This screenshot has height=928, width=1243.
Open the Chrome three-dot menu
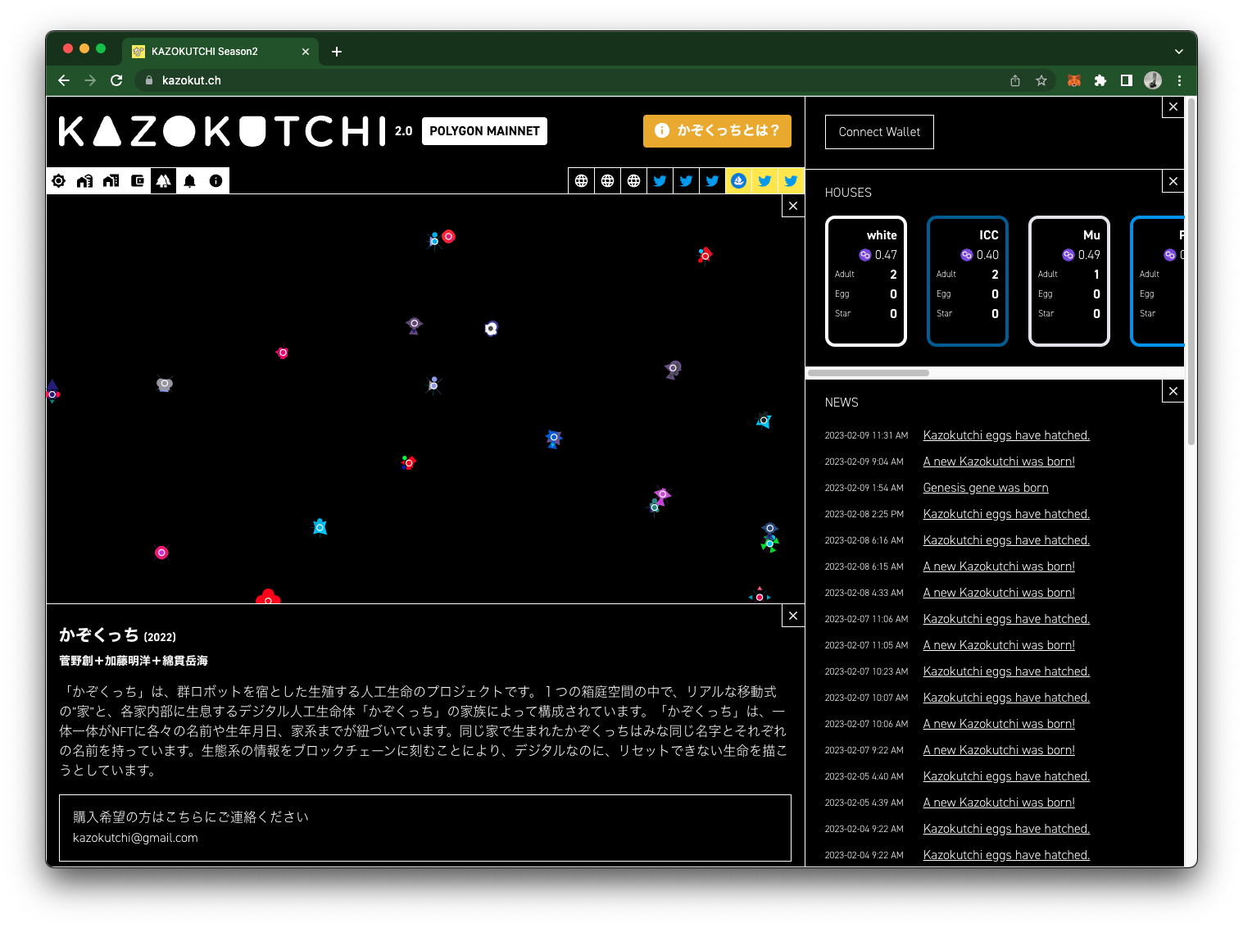(1179, 80)
